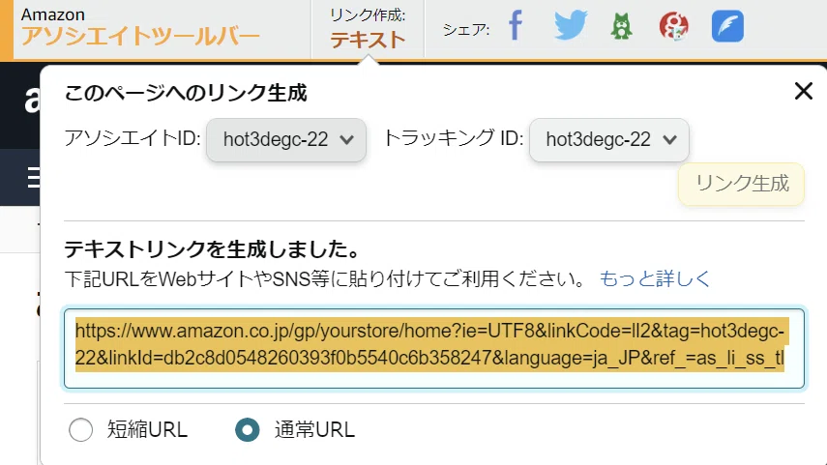Click the リンク生成 button
This screenshot has width=827, height=465.
pos(741,184)
